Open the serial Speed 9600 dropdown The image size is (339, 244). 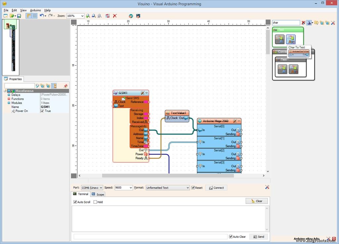[x=130, y=188]
